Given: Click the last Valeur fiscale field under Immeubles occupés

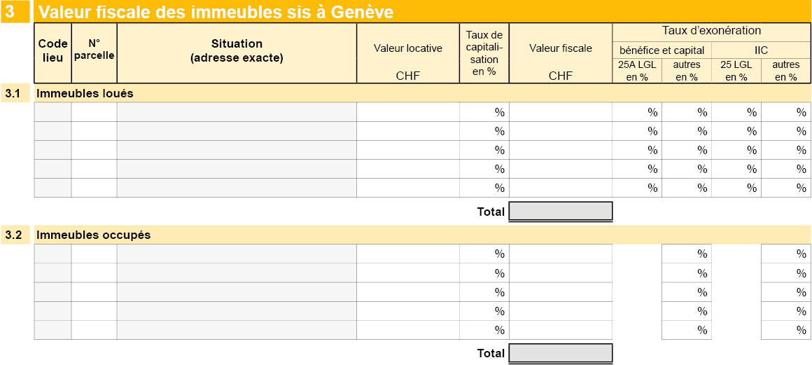Looking at the screenshot, I should point(561,330).
